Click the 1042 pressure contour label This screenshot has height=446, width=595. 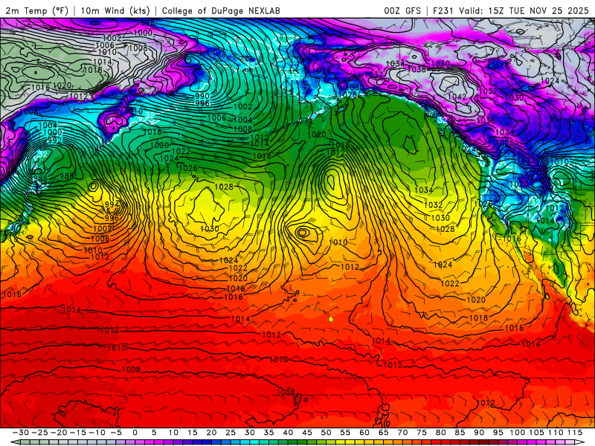[x=457, y=97]
